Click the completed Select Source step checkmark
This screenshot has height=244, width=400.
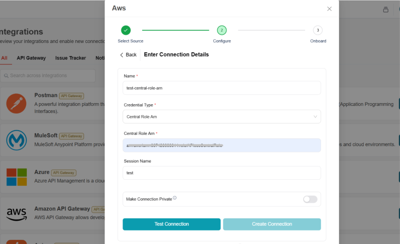pos(126,30)
